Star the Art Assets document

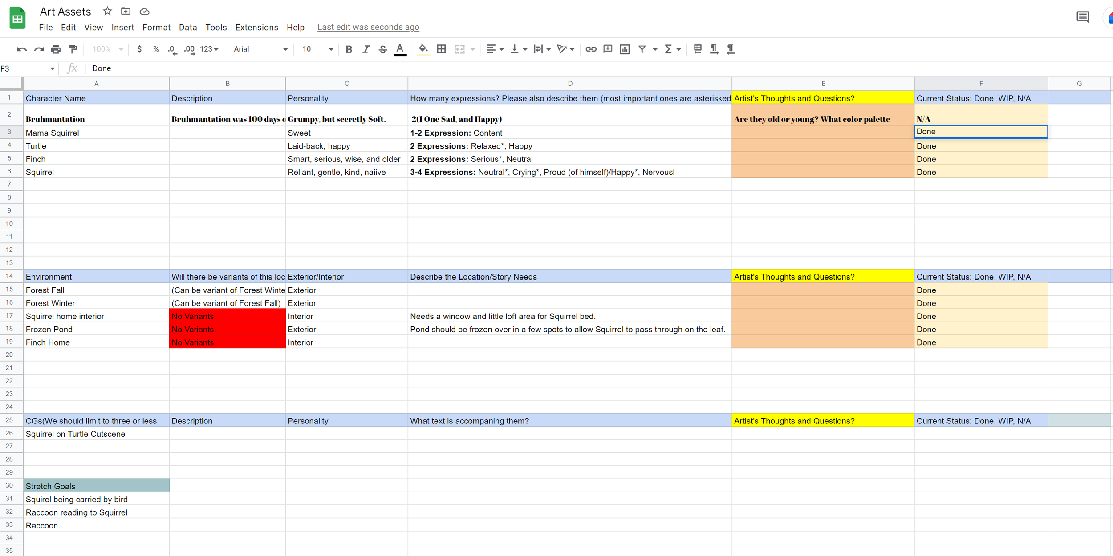tap(107, 11)
